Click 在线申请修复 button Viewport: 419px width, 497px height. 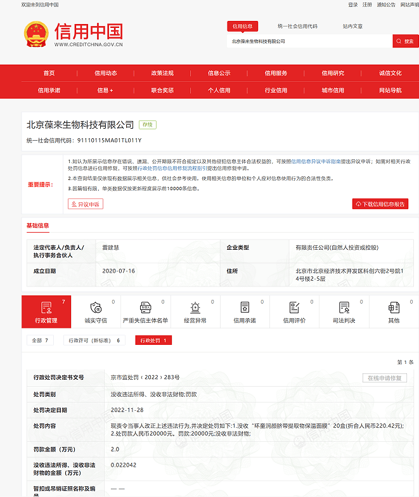[x=384, y=378]
